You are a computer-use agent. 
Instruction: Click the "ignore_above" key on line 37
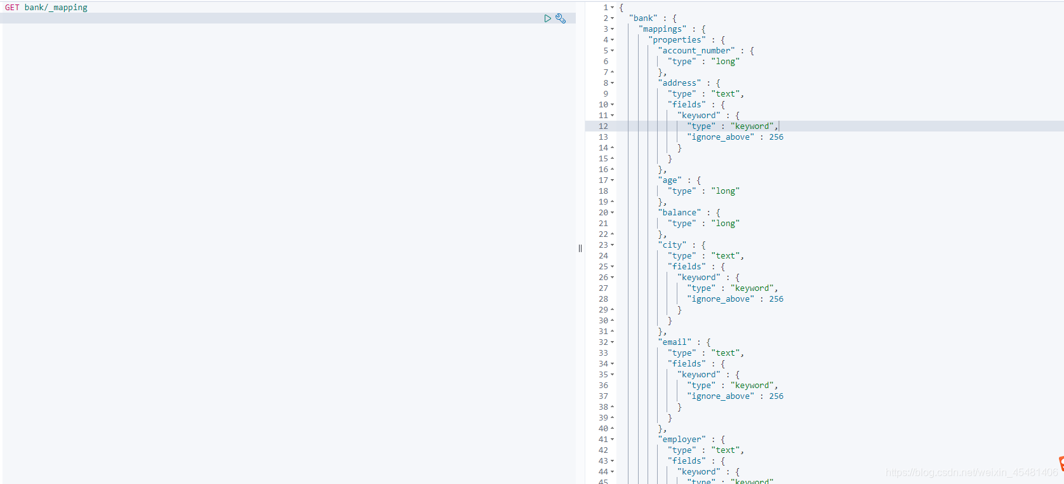point(721,396)
